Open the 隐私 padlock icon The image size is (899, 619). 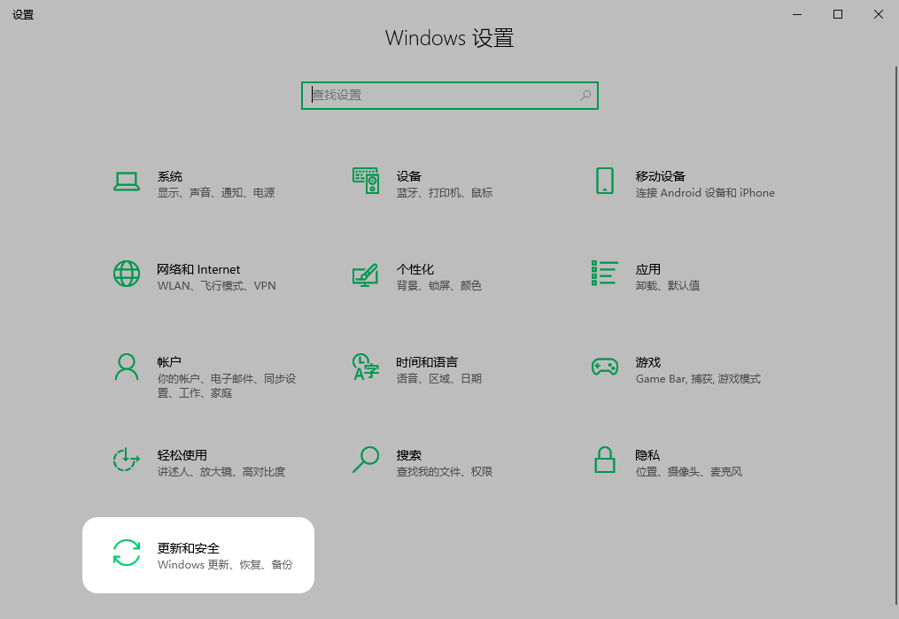coord(605,460)
